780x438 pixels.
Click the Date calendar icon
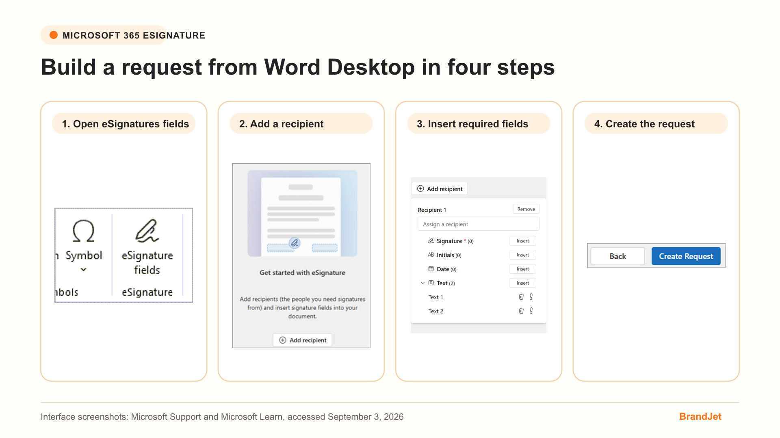(x=431, y=269)
